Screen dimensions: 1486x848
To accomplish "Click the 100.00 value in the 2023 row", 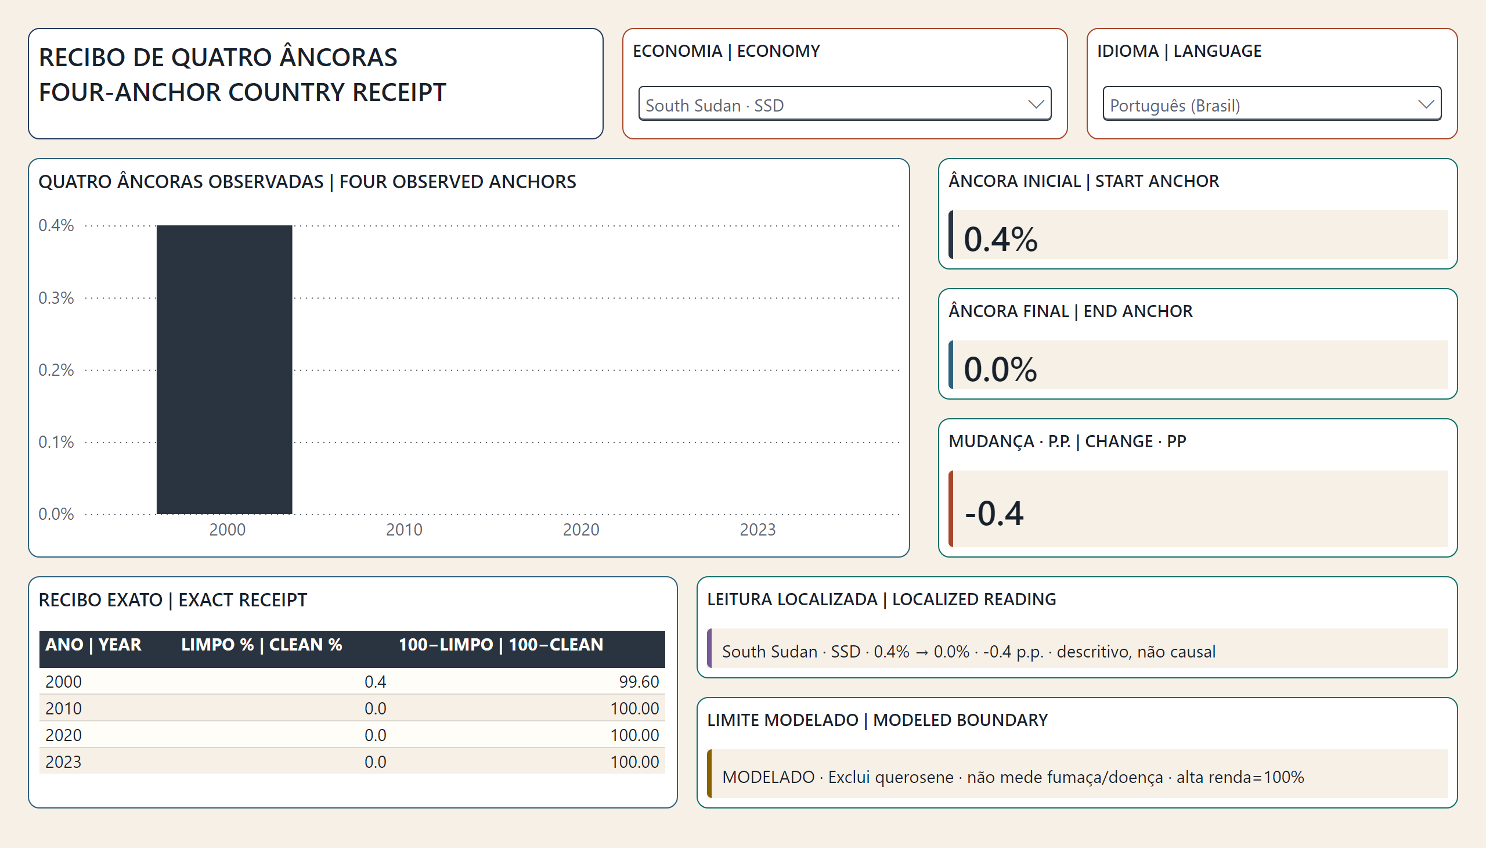I will (x=634, y=762).
